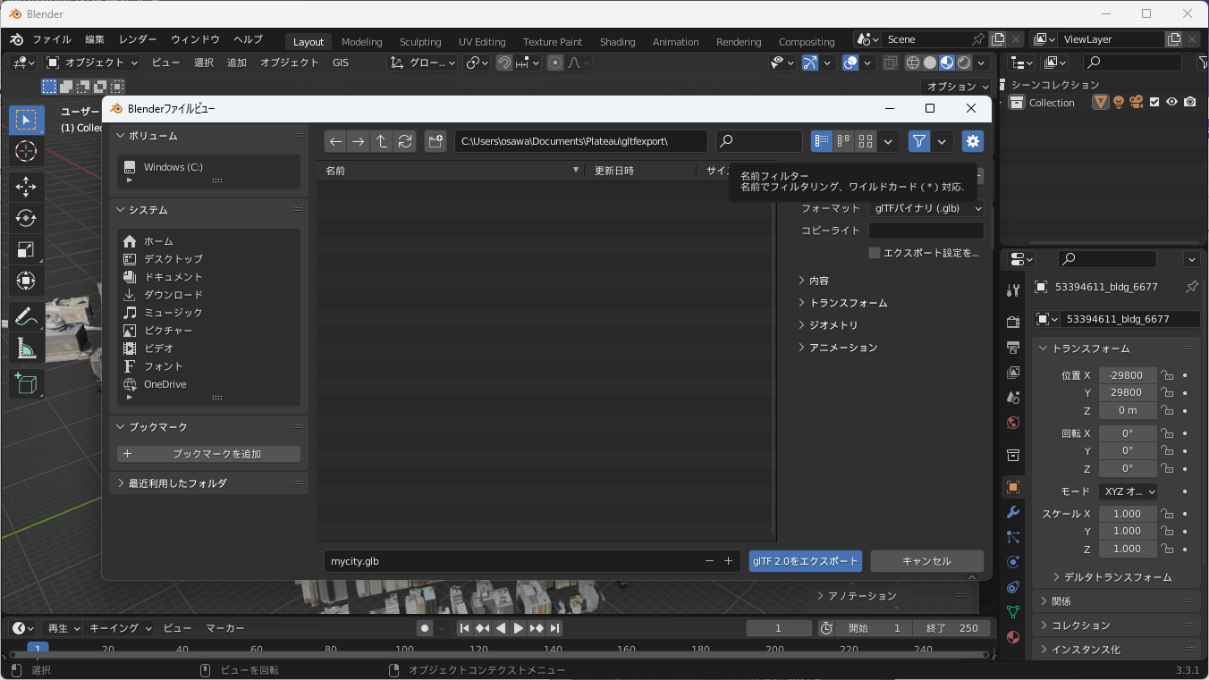Click the scale X value field
This screenshot has width=1209, height=680.
[x=1127, y=514]
